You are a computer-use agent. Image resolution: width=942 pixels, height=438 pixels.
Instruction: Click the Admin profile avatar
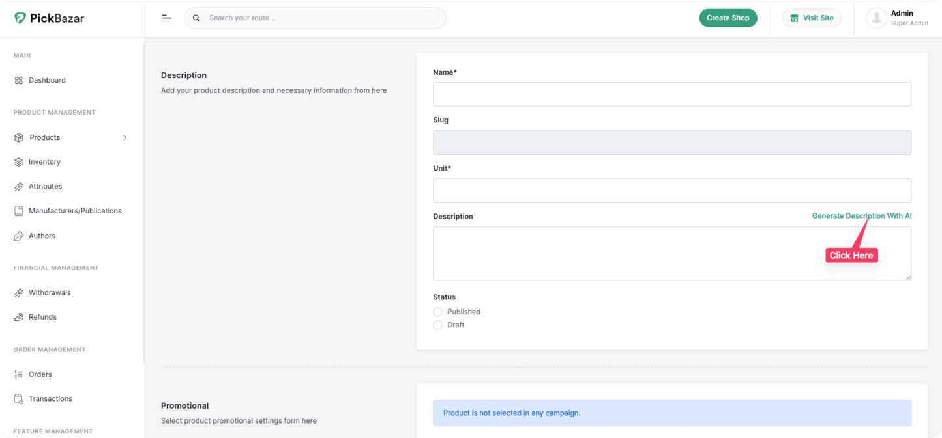876,18
